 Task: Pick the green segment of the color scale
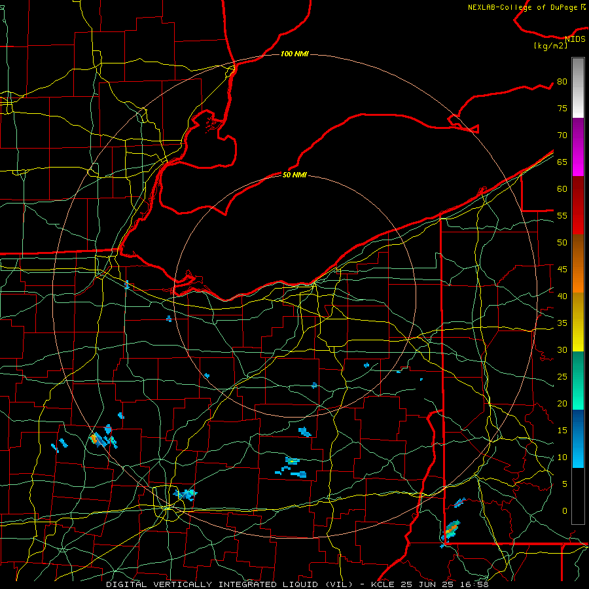tap(578, 380)
